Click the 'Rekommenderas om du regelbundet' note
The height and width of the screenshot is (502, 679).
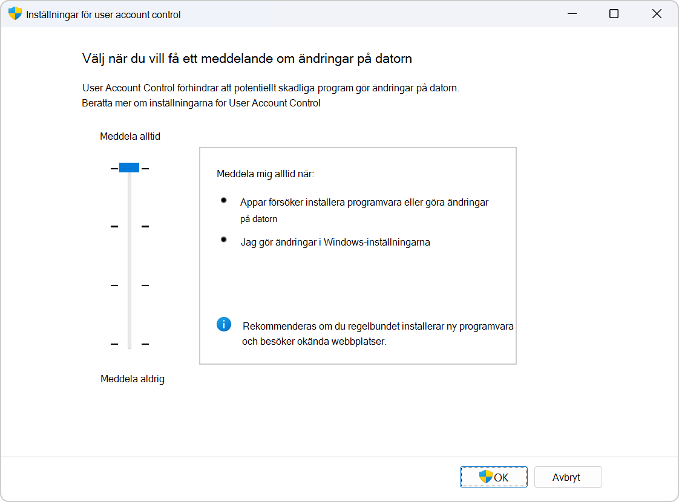pyautogui.click(x=378, y=334)
